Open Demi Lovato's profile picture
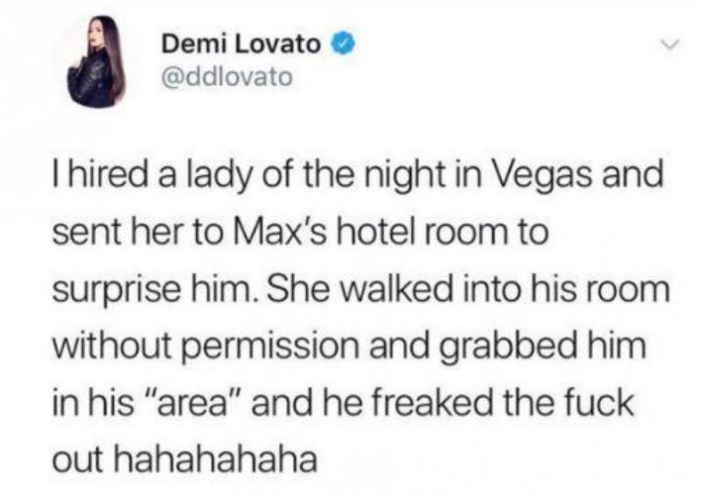The width and height of the screenshot is (705, 496). (96, 62)
